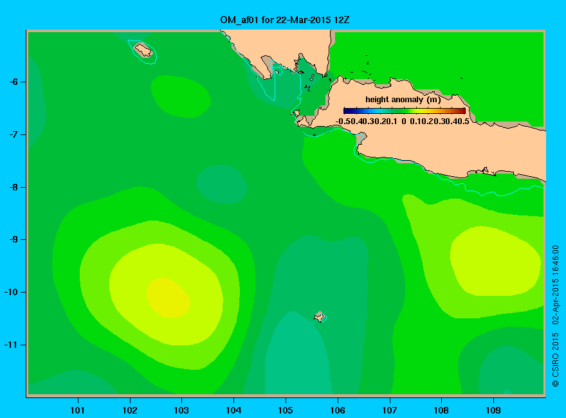Click the yellow anomaly peak near 103E, 10S

169,298
